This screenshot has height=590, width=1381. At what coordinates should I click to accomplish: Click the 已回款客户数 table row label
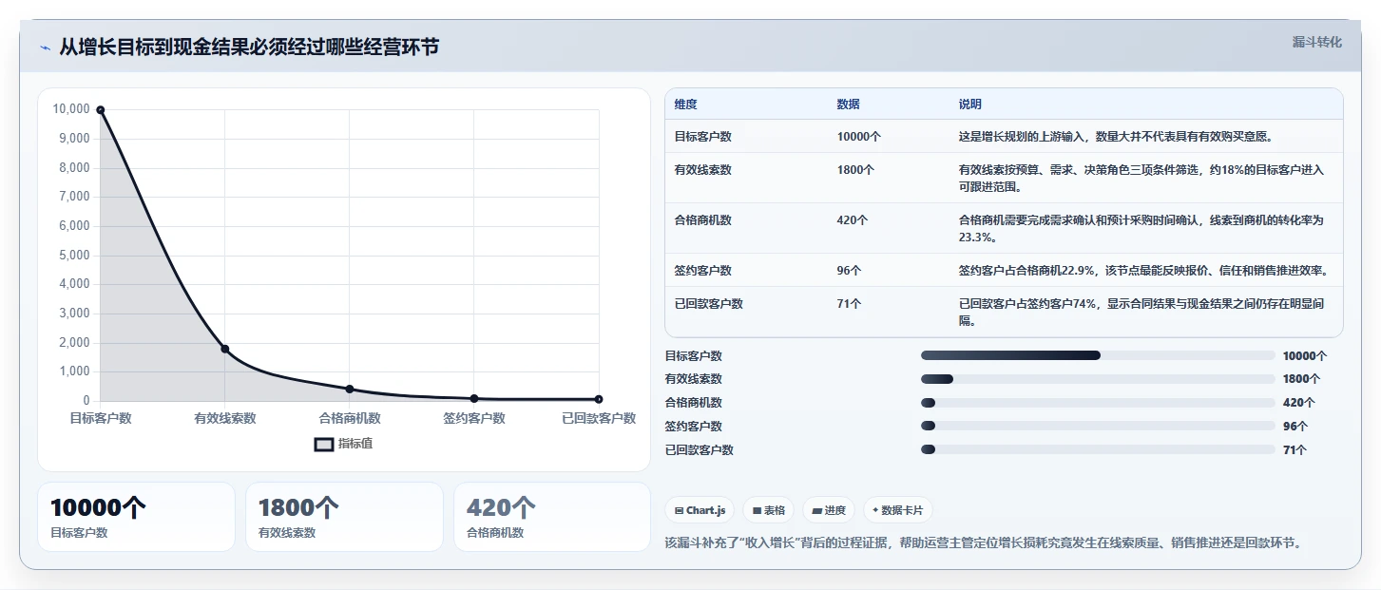708,304
